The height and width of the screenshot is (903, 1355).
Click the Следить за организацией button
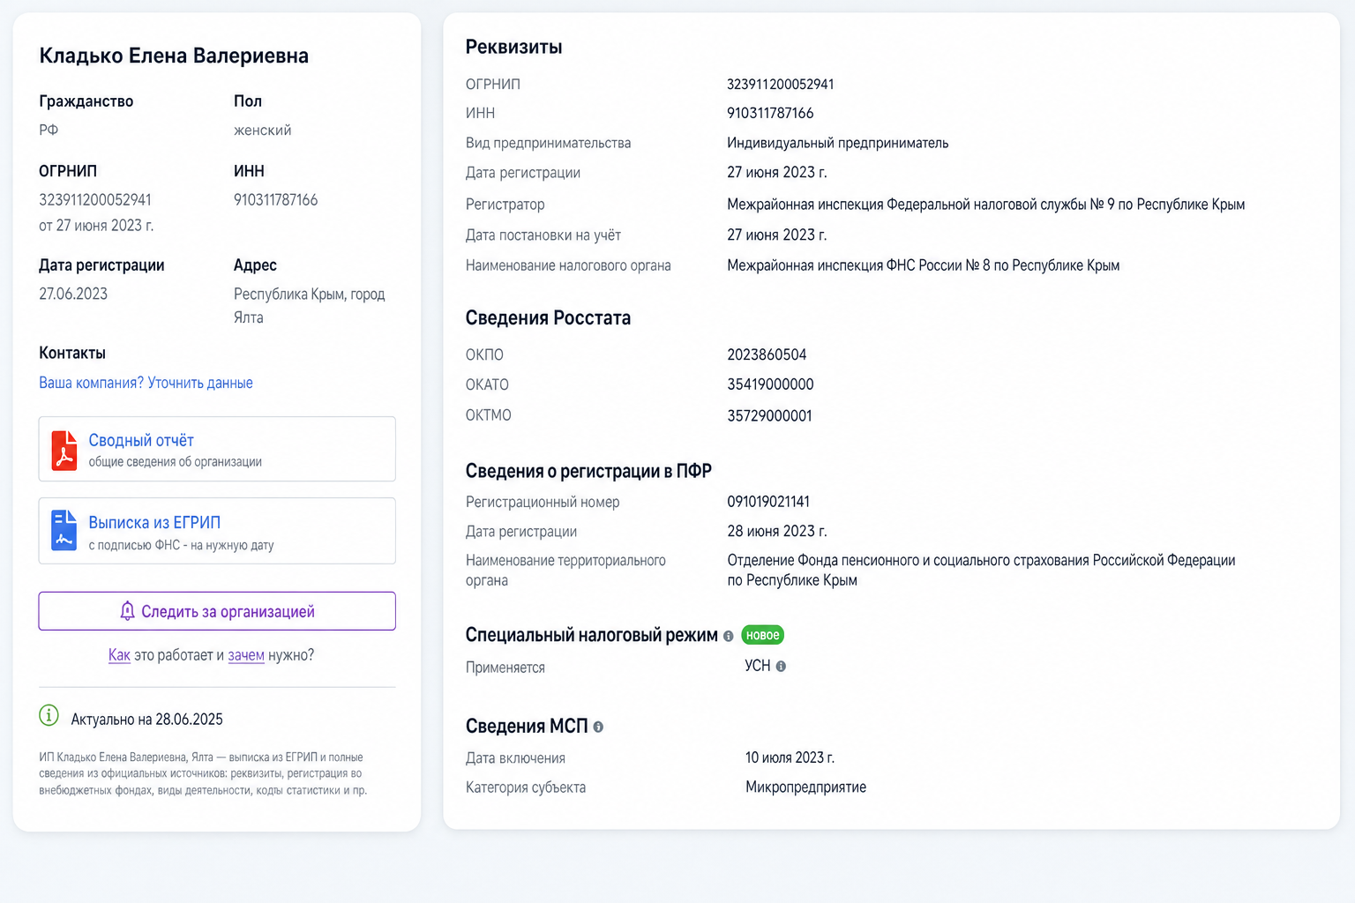click(217, 611)
